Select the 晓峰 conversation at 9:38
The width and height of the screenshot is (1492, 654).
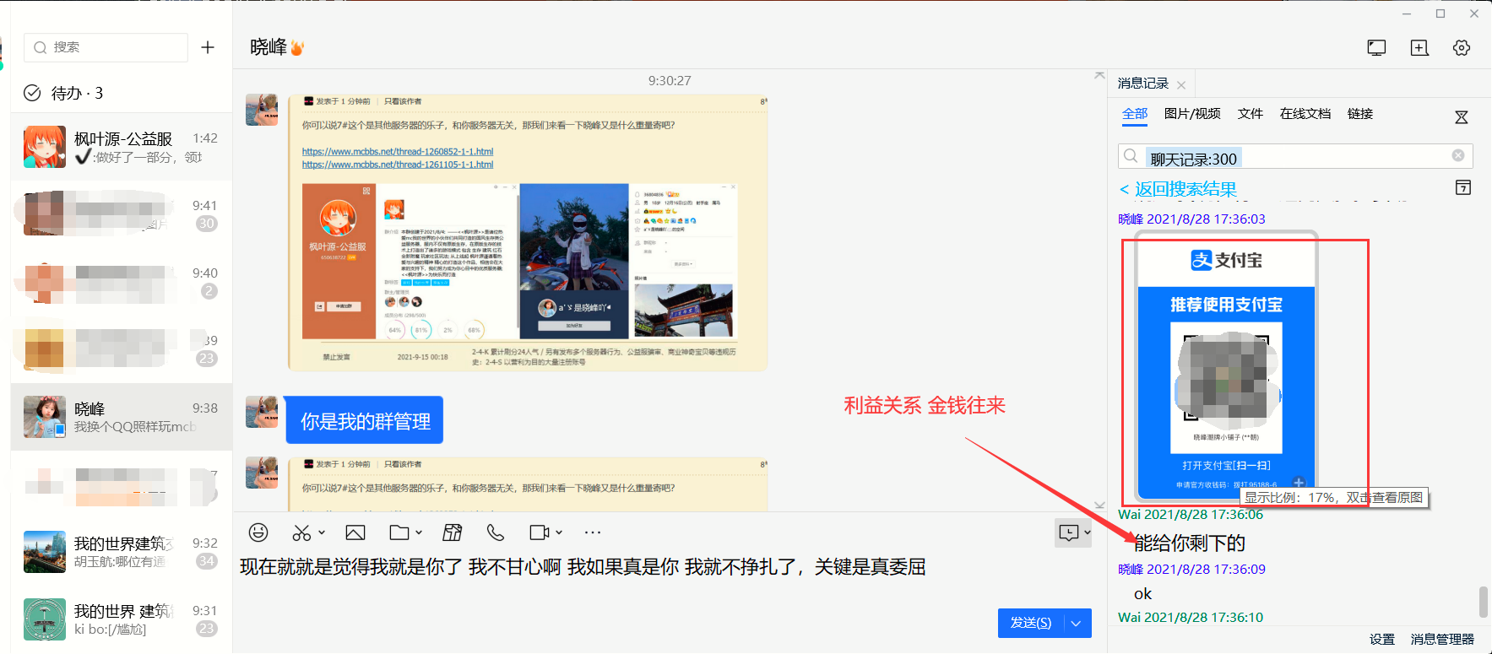(x=122, y=417)
